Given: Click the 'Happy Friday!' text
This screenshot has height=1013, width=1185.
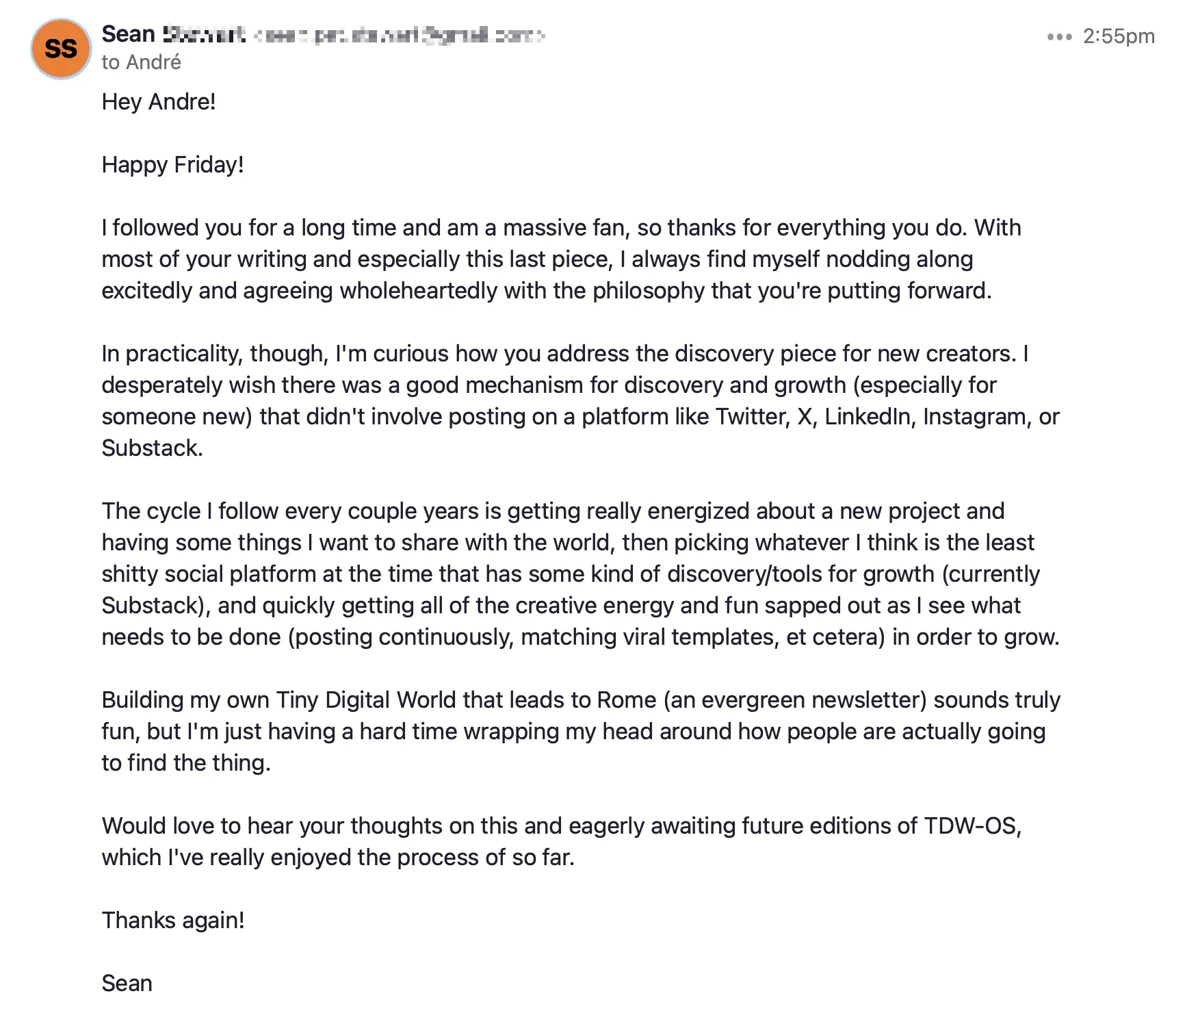Looking at the screenshot, I should (173, 164).
